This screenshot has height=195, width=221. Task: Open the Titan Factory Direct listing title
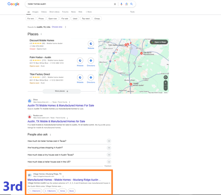tap(40, 74)
